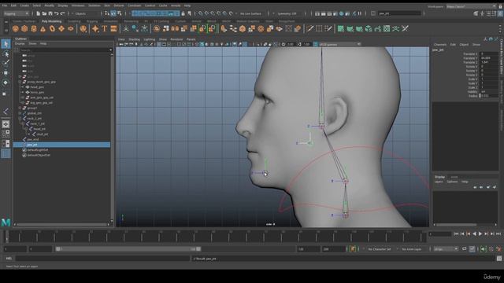Viewport: 504px width, 283px height.
Task: Click the Undo arrow icon
Action: tap(57, 13)
